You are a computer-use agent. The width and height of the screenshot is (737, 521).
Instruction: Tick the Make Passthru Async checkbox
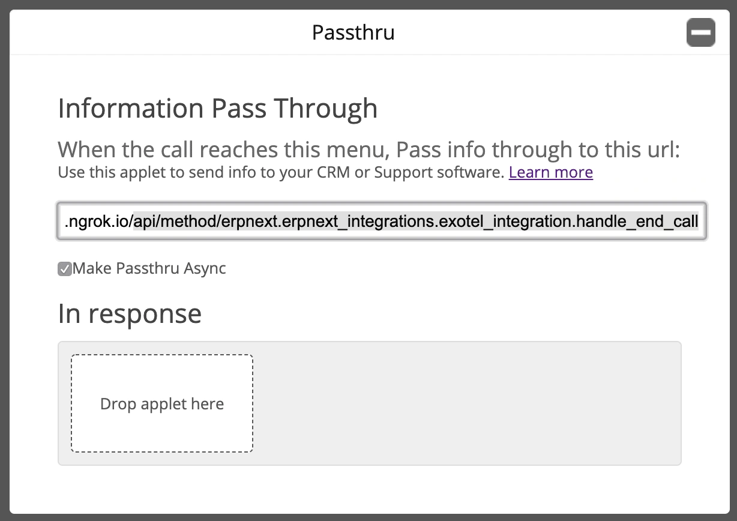coord(65,269)
